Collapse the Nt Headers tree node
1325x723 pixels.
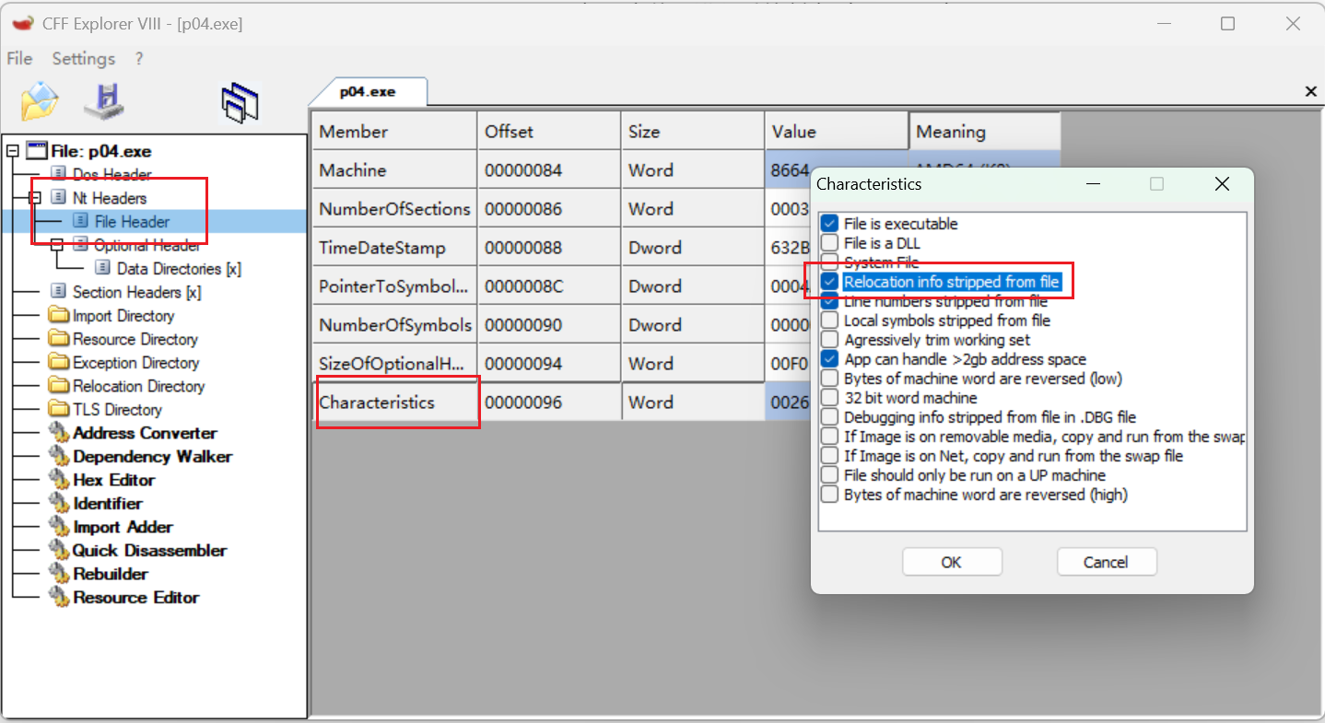35,198
